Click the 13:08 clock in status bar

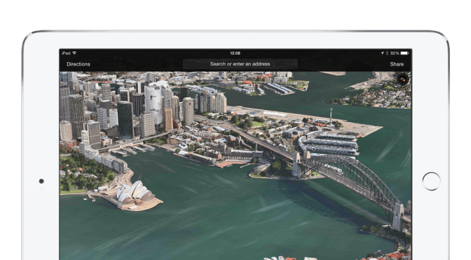tap(235, 53)
